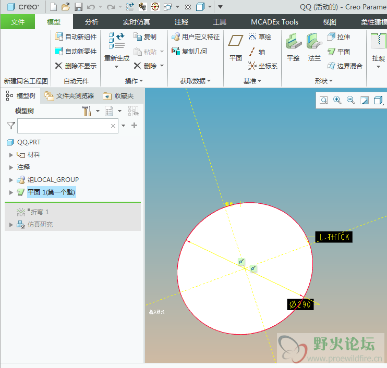The height and width of the screenshot is (368, 387).
Task: Select 平面 1(第一个壁) in the tree
Action: [x=51, y=192]
